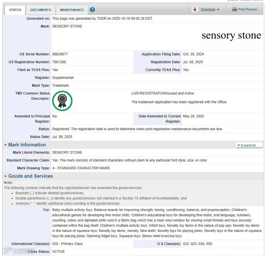Viewport: 266px width, 256px height.
Task: Click the Mark Literal Elements value SENSORY STONE
Action: click(67, 152)
